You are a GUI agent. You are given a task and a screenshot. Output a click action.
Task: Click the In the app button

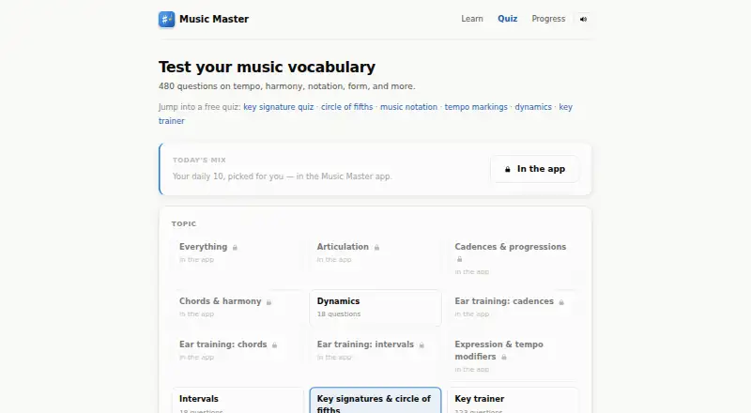coord(534,169)
